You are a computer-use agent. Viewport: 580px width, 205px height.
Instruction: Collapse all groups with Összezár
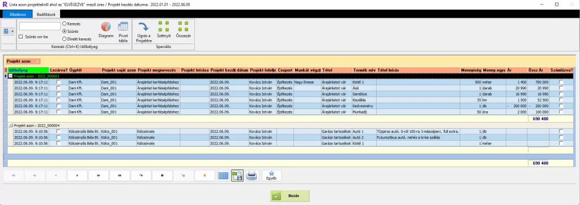click(183, 30)
